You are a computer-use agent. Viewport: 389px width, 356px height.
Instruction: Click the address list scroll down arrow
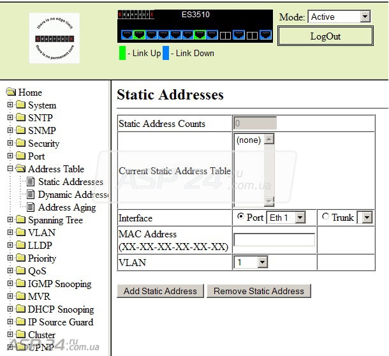[x=269, y=201]
